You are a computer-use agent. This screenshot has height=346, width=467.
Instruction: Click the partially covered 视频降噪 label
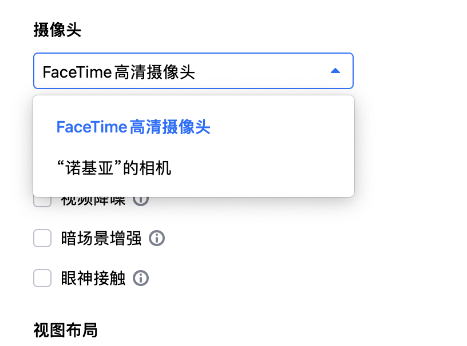point(93,201)
